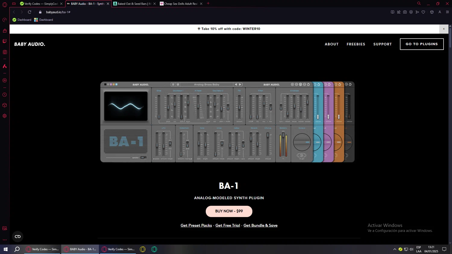Open the first Dashboard bookmark

tap(22, 20)
